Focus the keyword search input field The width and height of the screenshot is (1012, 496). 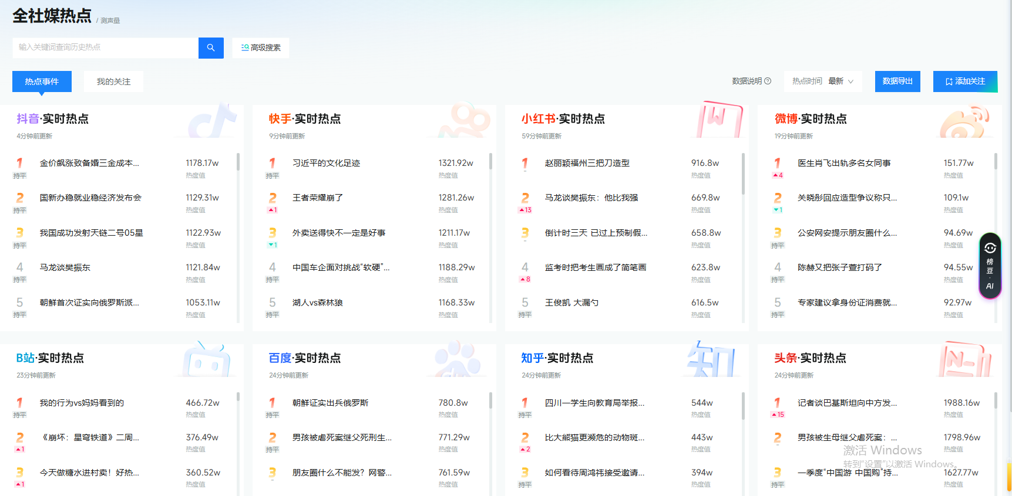(x=105, y=47)
